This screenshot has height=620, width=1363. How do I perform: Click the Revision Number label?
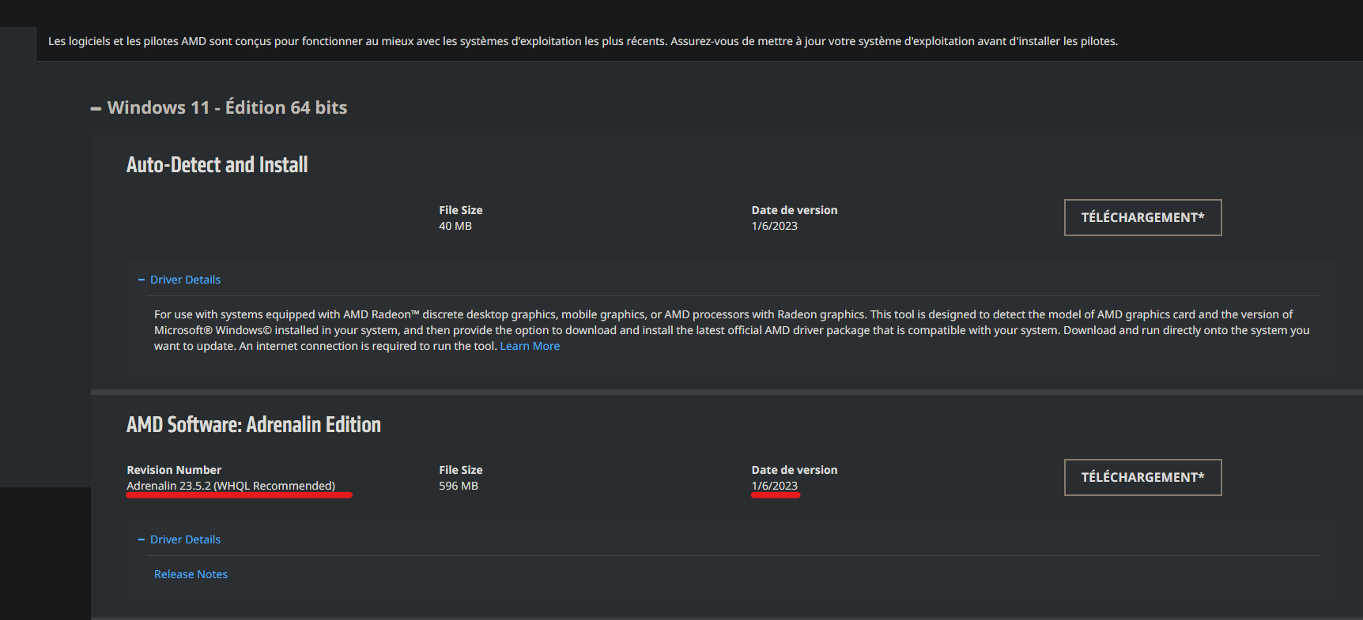174,470
